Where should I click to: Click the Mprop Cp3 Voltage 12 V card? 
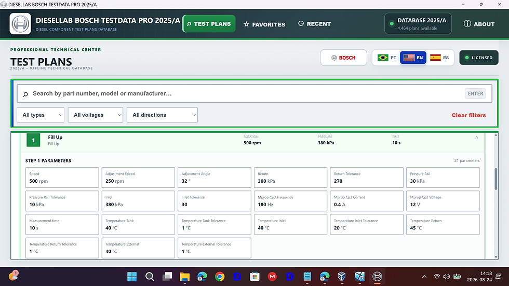pyautogui.click(x=443, y=201)
